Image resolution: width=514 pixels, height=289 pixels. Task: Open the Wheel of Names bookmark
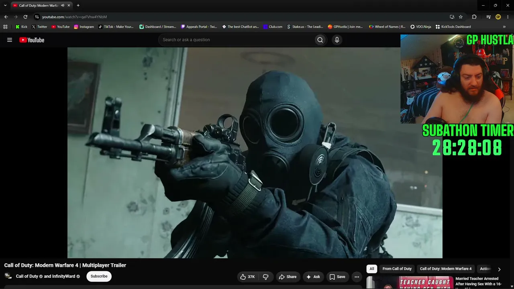coord(388,27)
